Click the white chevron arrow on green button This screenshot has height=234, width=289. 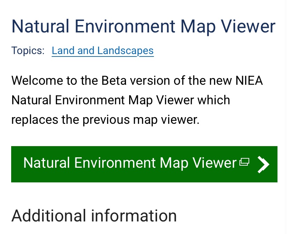(x=264, y=164)
